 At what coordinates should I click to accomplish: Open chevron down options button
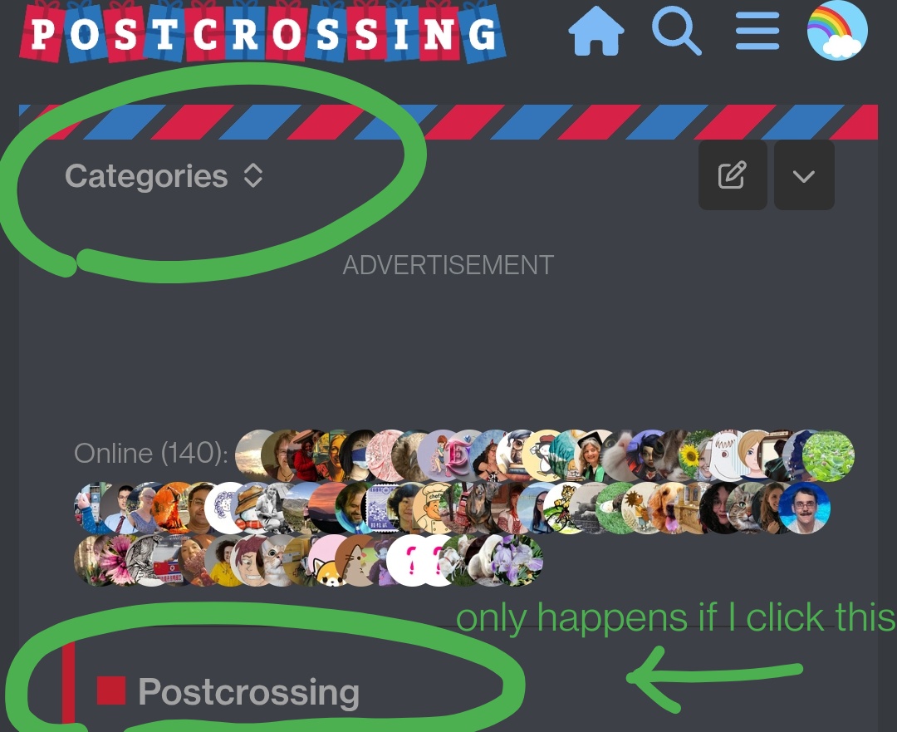coord(804,175)
